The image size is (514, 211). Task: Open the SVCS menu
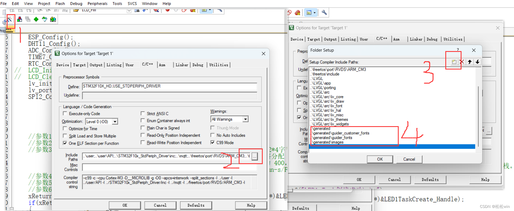click(132, 4)
